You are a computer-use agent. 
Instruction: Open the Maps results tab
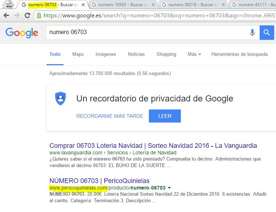tap(78, 54)
